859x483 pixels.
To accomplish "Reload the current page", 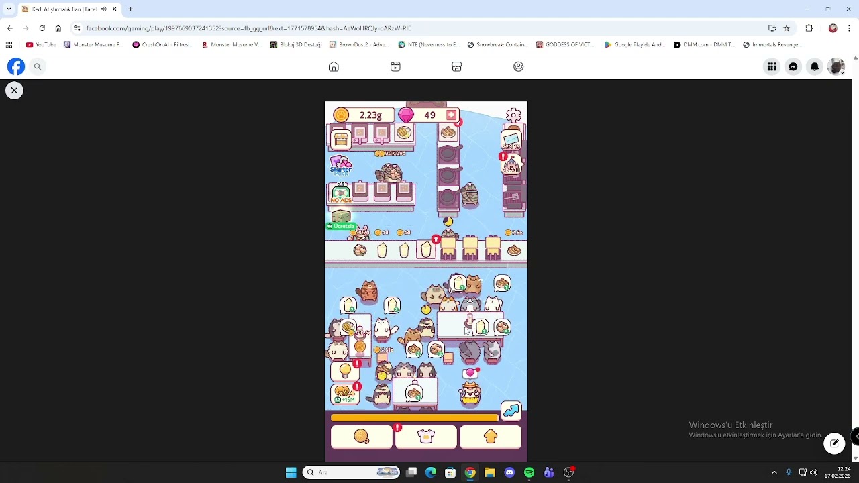I will [42, 28].
